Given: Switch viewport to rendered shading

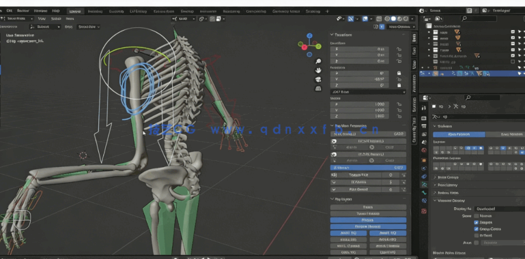Looking at the screenshot, I should (x=406, y=18).
